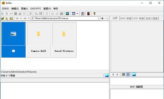Switch to the EXIF 数据 tab
This screenshot has width=164, height=99.
[x=126, y=19]
